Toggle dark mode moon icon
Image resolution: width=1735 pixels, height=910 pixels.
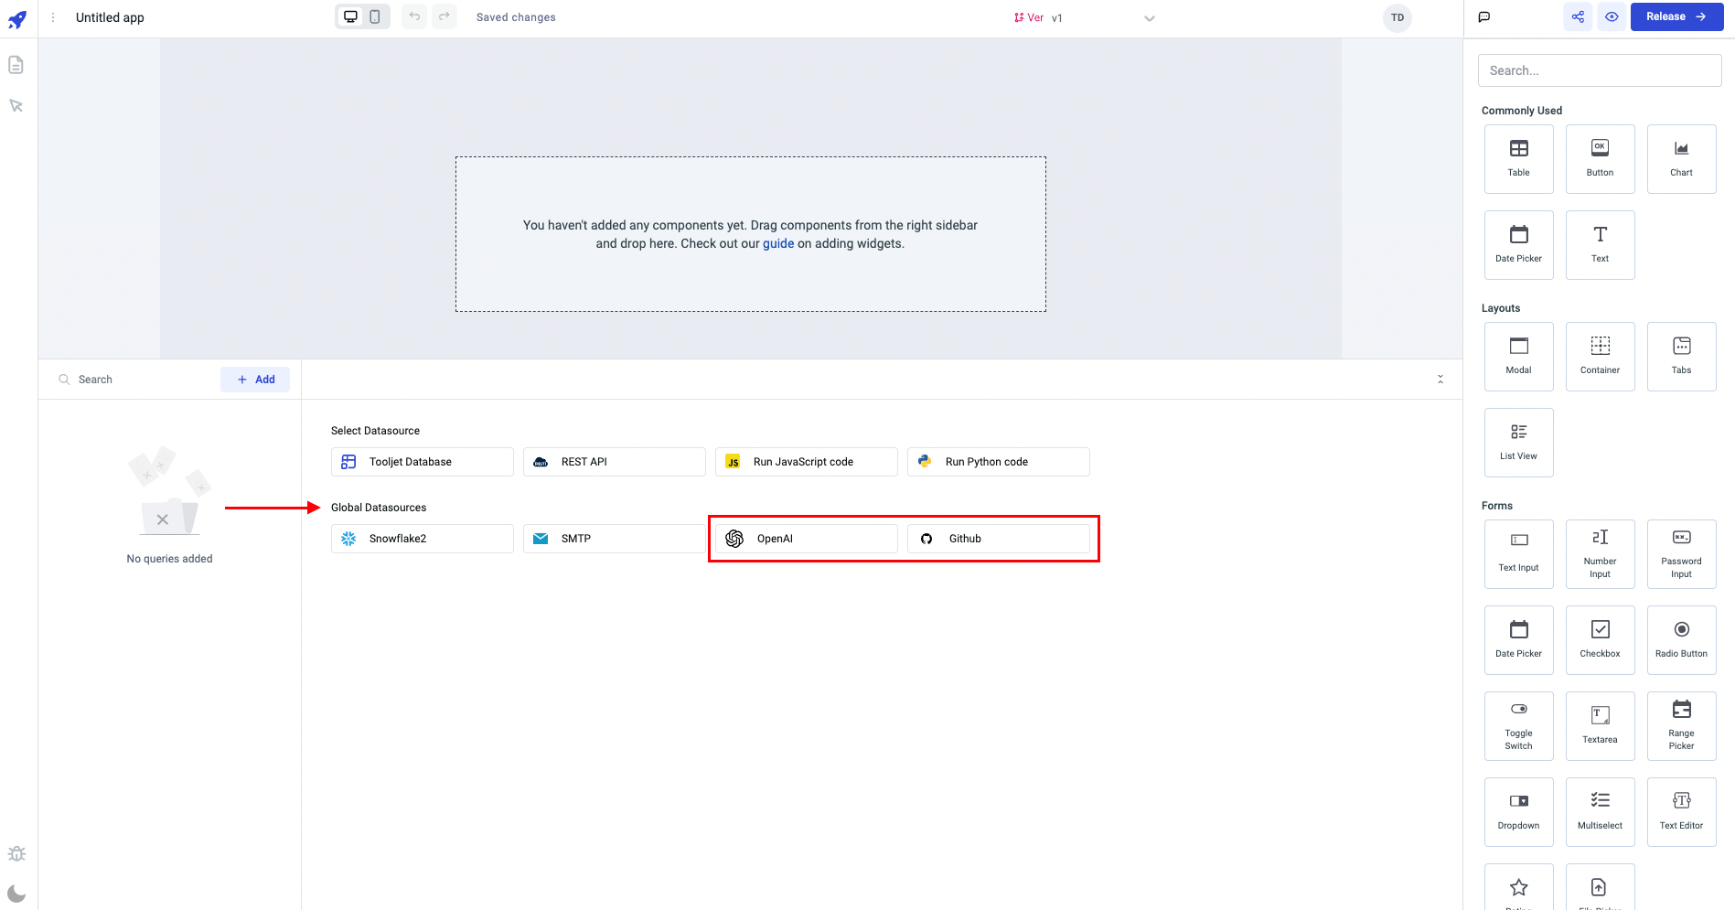(16, 894)
